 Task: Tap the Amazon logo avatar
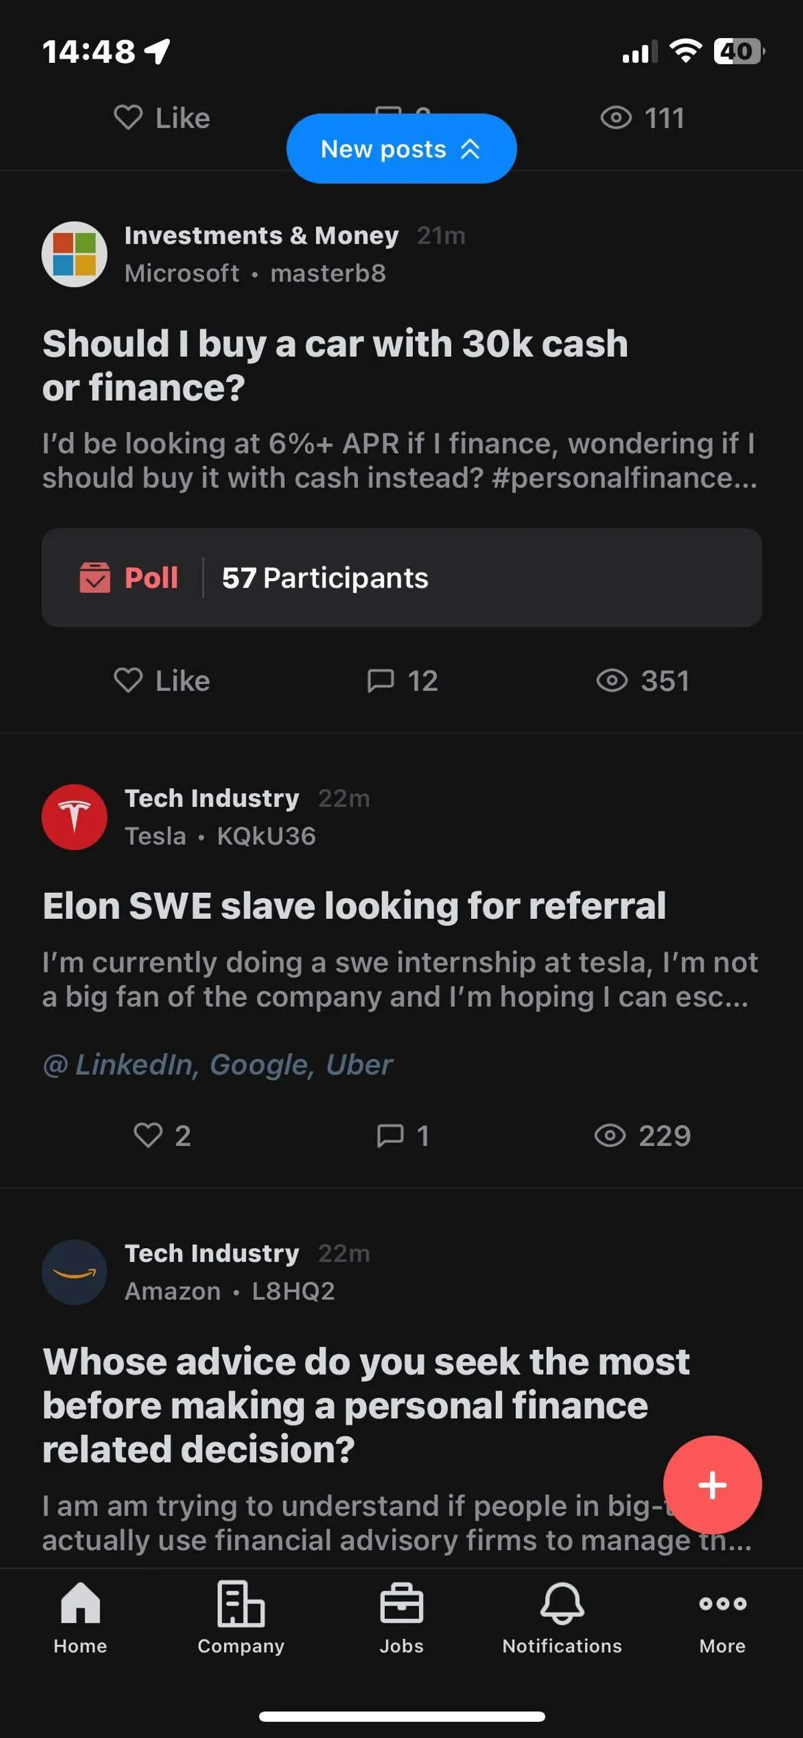pyautogui.click(x=74, y=1272)
